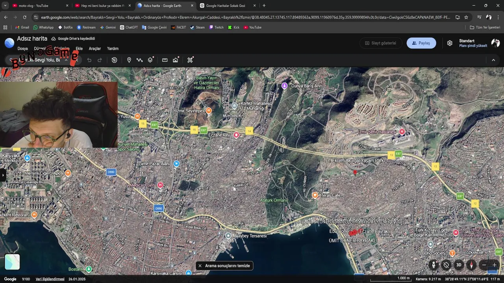Screen dimensions: 504x283
Task: Open the Twitch bookmark
Action: (x=216, y=28)
